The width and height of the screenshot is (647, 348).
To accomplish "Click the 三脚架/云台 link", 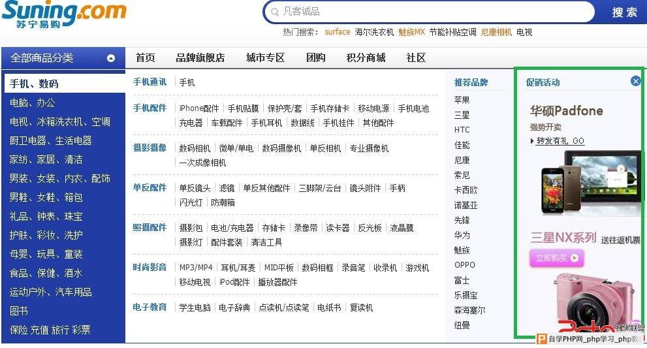I will (320, 188).
